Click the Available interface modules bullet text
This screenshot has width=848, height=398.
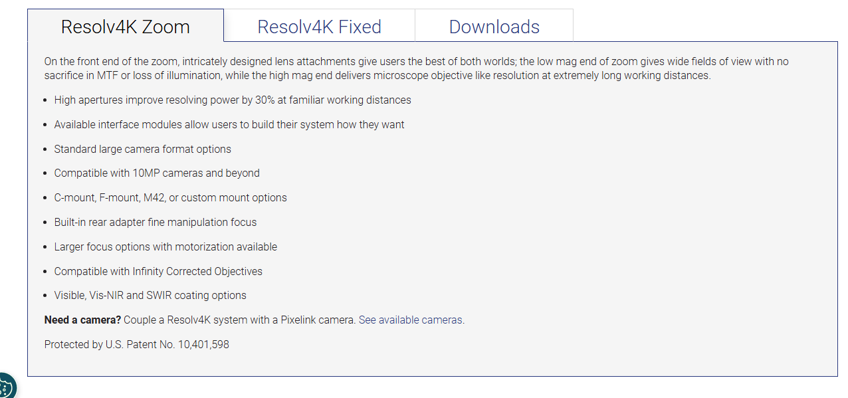pyautogui.click(x=229, y=124)
